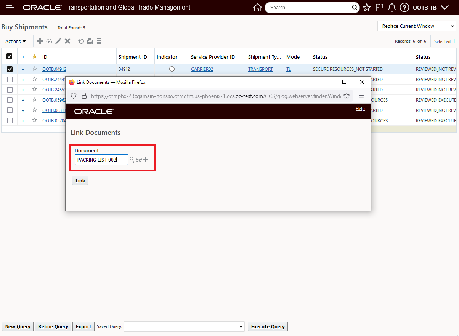459x336 pixels.
Task: Open the CARRIER02 service provider link
Action: [x=202, y=69]
